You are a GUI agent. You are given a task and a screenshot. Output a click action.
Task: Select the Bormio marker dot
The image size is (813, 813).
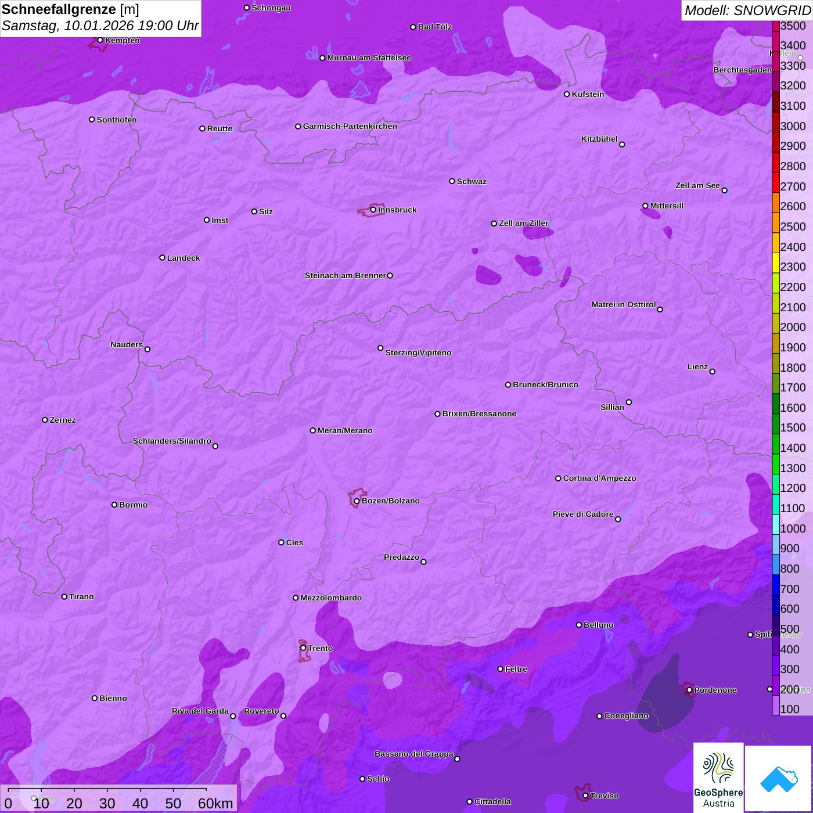(114, 505)
